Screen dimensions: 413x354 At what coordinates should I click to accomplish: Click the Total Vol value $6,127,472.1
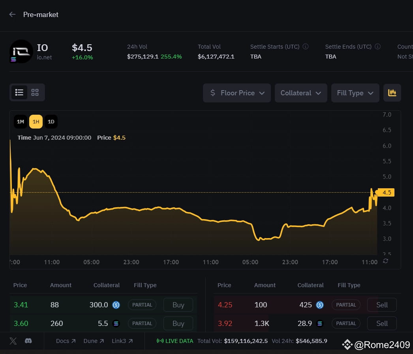click(216, 57)
